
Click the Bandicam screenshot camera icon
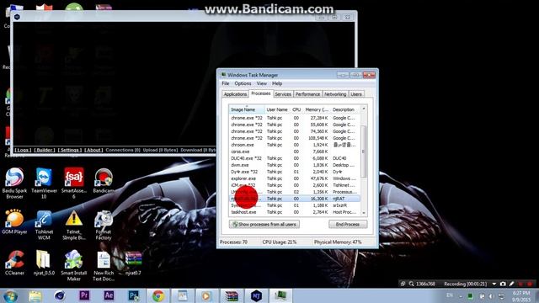coord(503,284)
